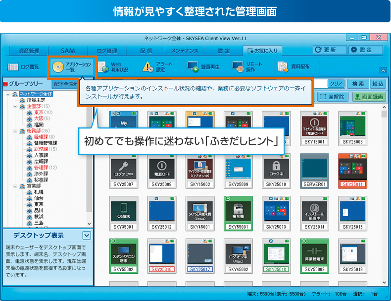
Task: Collapse the toolbar with up chevron
Action: 383,70
